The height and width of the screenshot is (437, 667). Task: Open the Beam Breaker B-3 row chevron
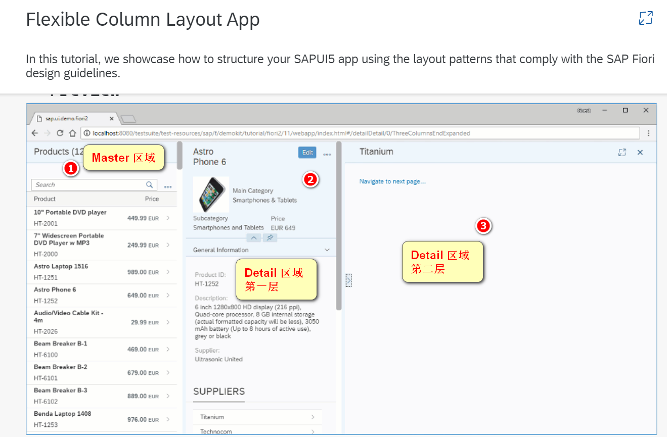[x=168, y=396]
